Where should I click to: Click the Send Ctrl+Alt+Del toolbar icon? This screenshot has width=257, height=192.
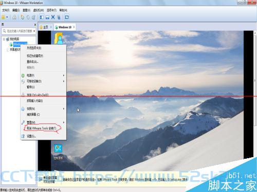[x=14, y=17]
